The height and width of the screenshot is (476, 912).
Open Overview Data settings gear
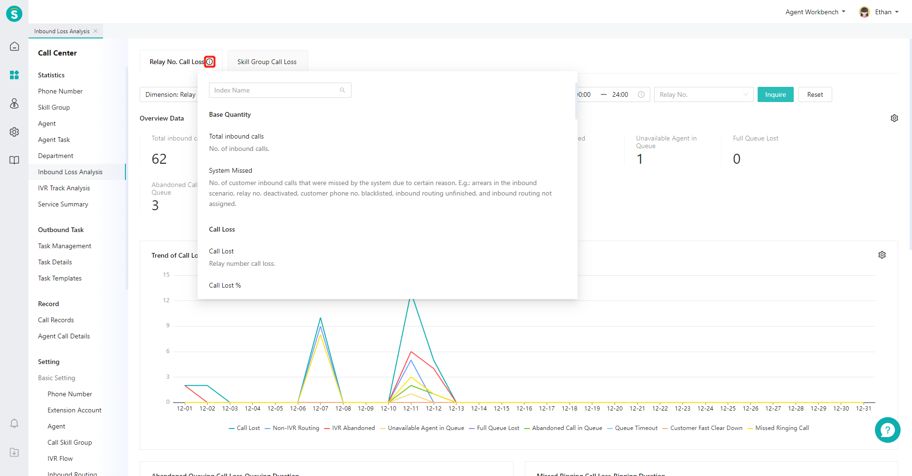(894, 118)
